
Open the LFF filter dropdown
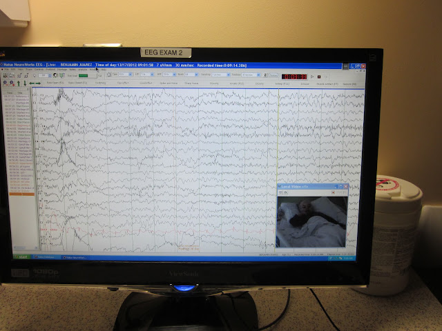click(146, 74)
